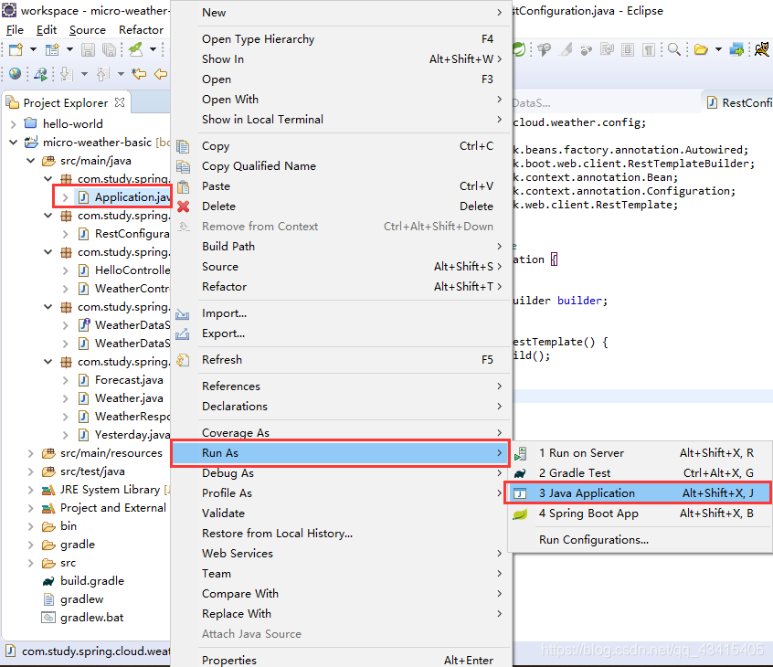Choose New in the context menu
The image size is (773, 667).
coord(341,12)
